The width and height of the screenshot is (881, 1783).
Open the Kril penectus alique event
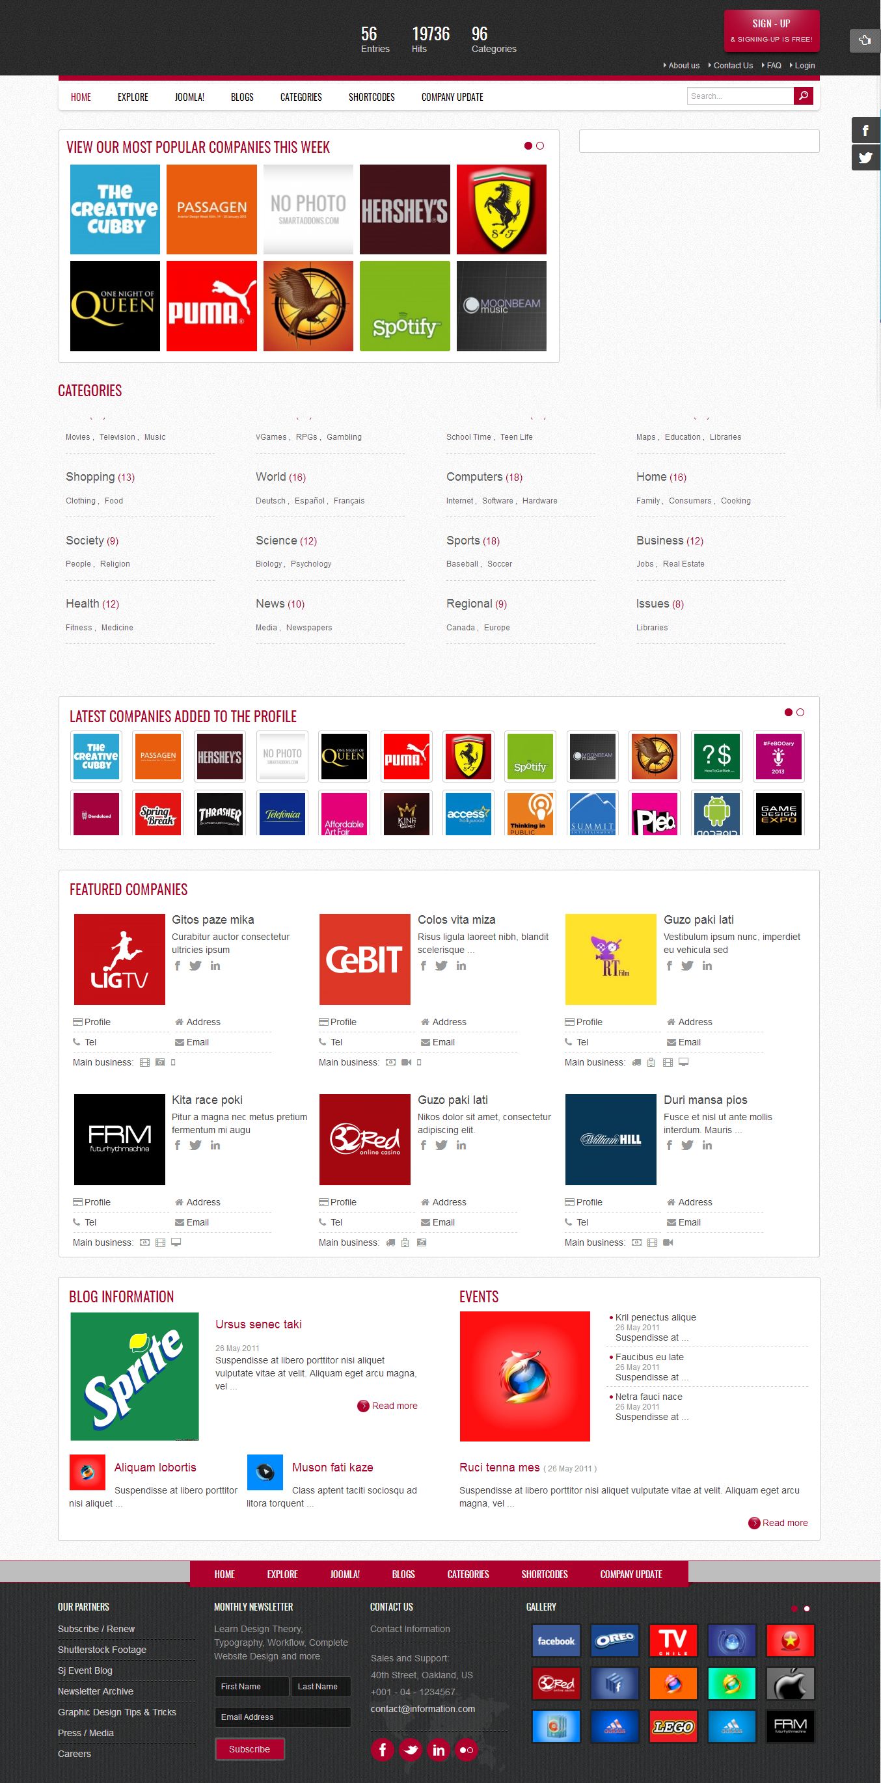[655, 1317]
